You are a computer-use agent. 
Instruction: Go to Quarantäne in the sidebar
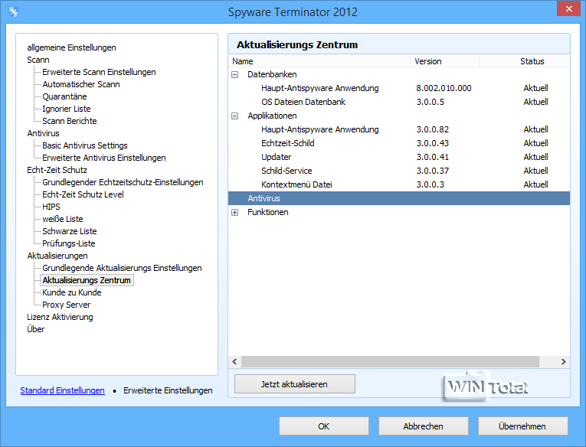click(64, 96)
